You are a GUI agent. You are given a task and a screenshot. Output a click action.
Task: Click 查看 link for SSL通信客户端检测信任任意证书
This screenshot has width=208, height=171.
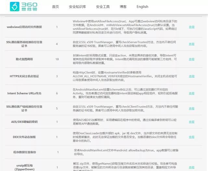tap(191, 109)
